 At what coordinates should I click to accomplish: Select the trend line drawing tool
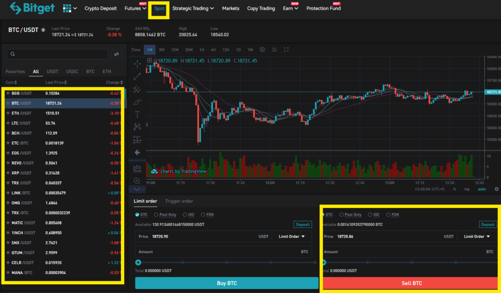click(x=137, y=76)
